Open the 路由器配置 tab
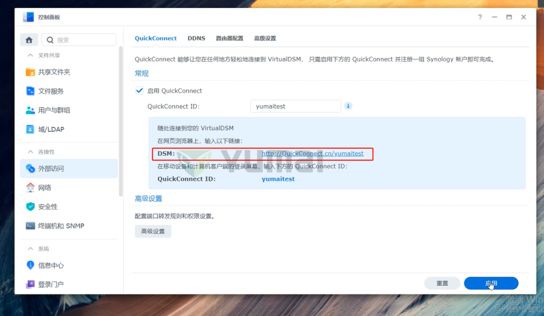The width and height of the screenshot is (544, 316). click(x=229, y=38)
